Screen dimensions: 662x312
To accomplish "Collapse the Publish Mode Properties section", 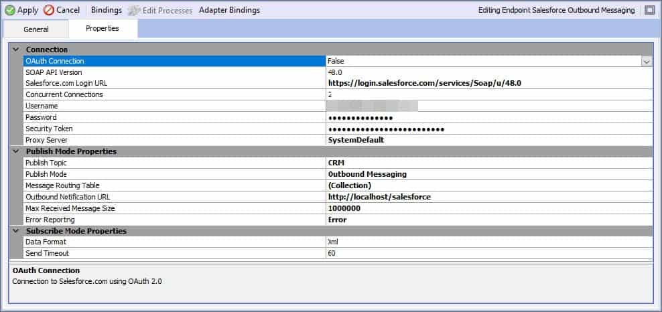I will [16, 151].
